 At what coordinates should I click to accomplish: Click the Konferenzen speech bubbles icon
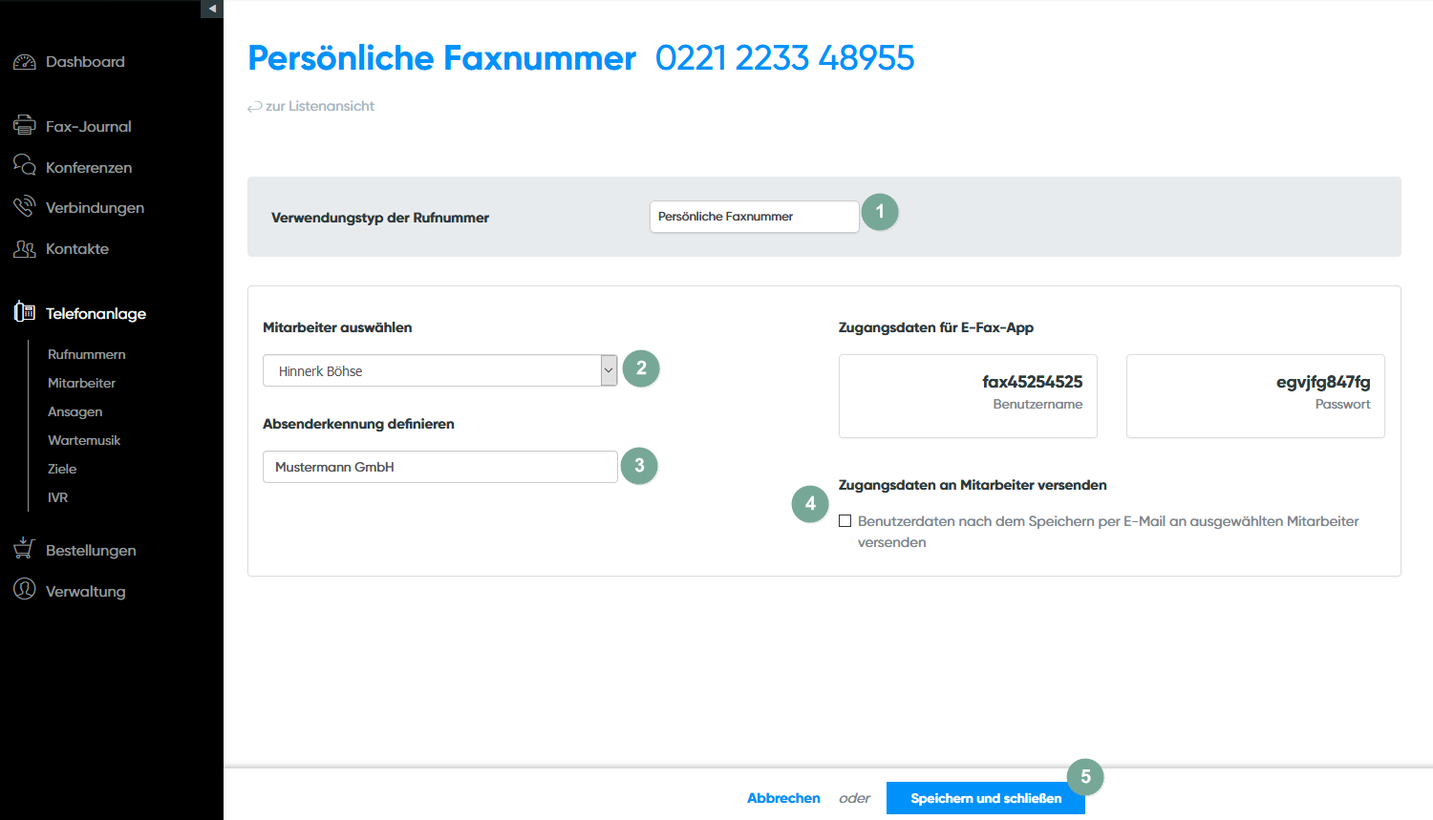coord(25,165)
